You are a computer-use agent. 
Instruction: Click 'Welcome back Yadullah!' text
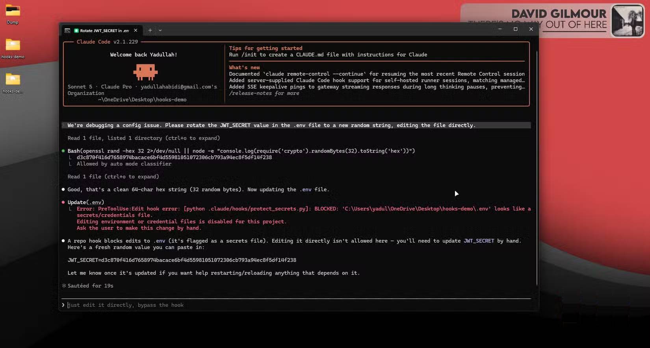[143, 55]
